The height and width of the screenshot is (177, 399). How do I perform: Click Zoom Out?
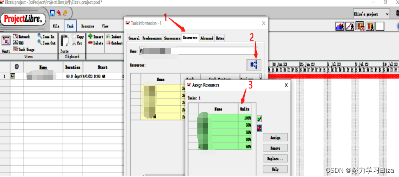point(47,43)
